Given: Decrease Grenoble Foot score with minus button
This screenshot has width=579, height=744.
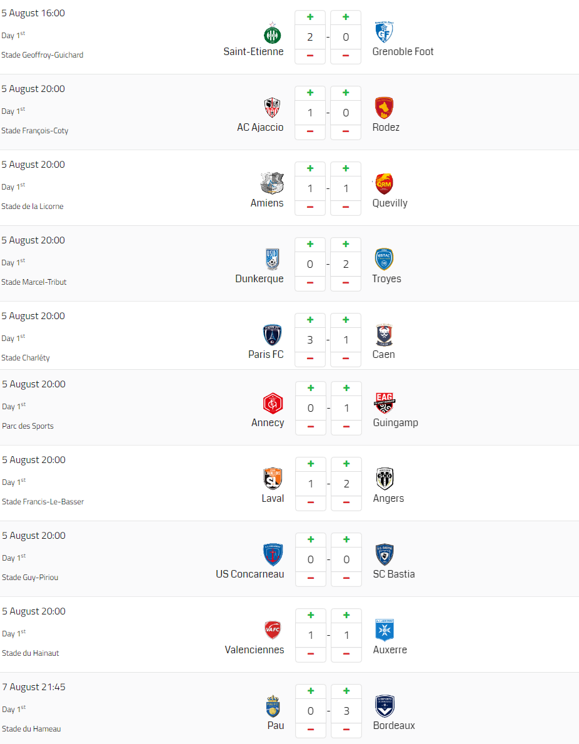Looking at the screenshot, I should (x=346, y=56).
